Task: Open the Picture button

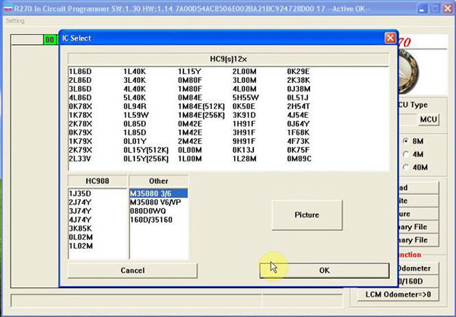Action: (307, 215)
